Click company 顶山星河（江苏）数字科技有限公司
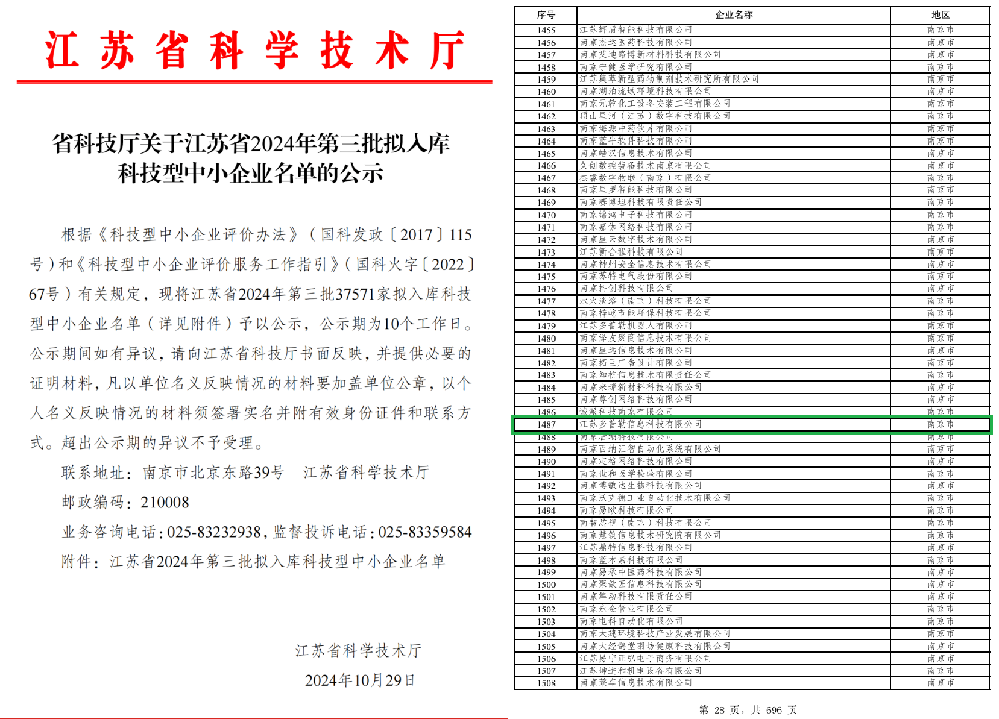999x719 pixels. point(655,116)
